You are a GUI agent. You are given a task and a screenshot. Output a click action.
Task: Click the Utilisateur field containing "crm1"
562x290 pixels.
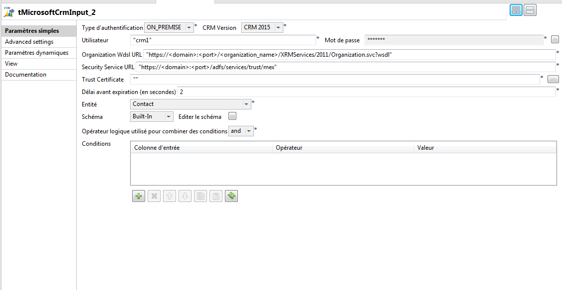(223, 40)
